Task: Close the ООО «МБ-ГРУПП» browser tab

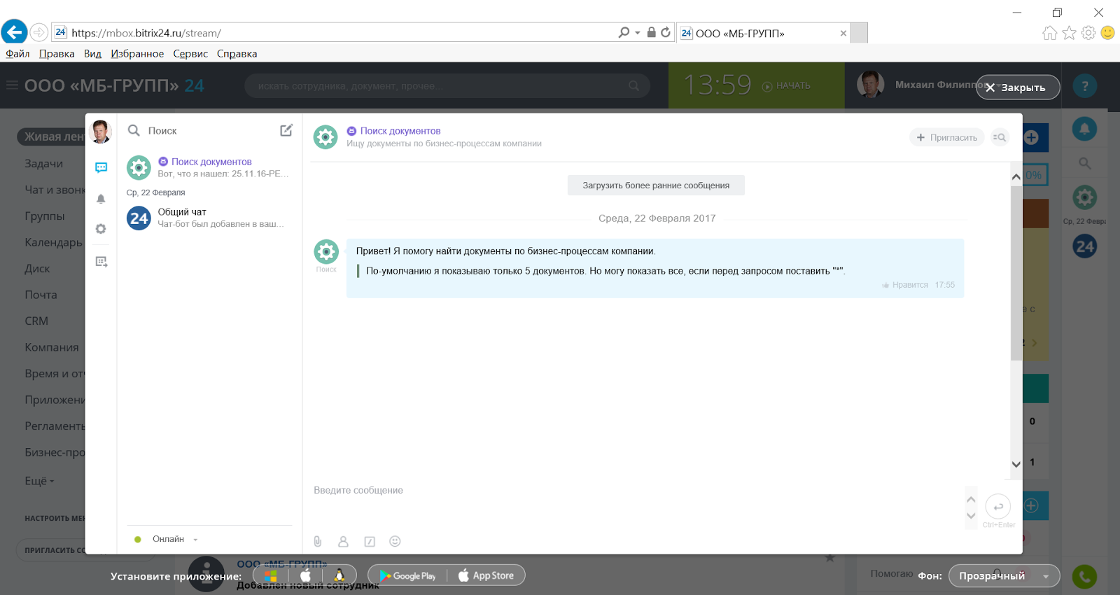Action: [843, 33]
